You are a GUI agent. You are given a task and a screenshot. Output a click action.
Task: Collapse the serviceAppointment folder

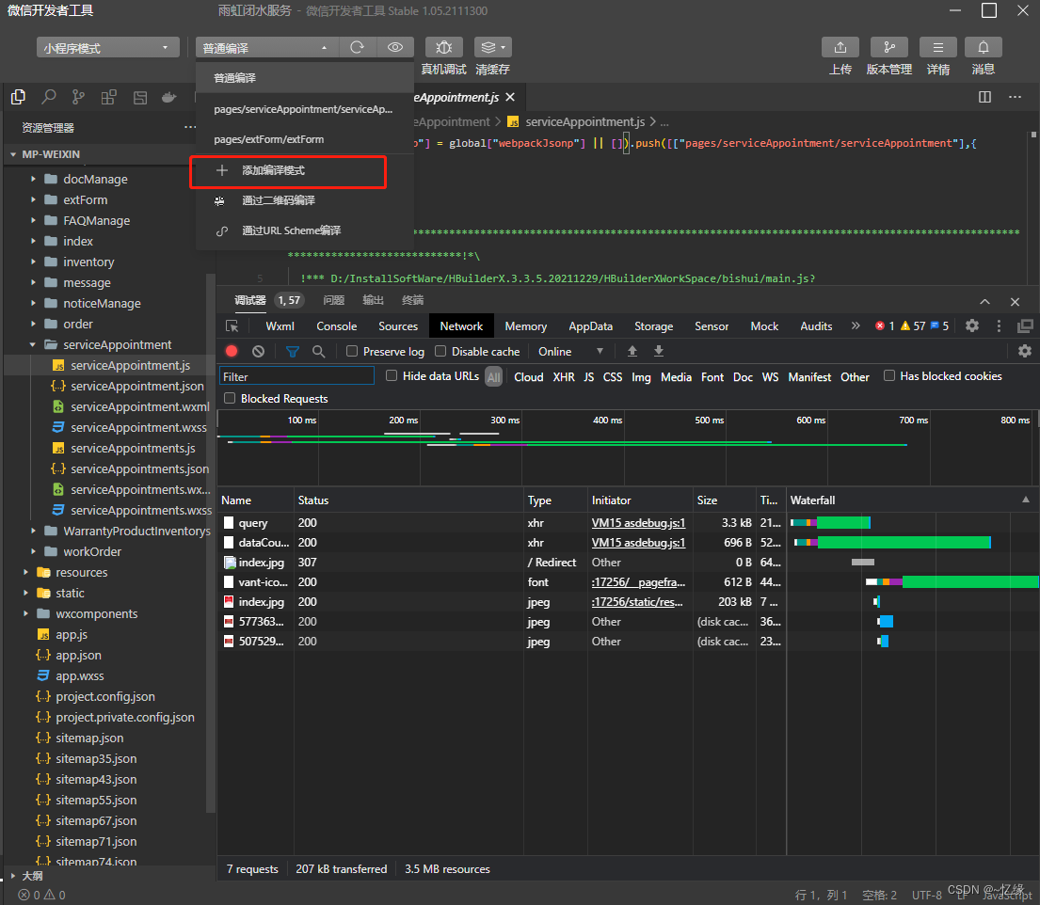[33, 344]
